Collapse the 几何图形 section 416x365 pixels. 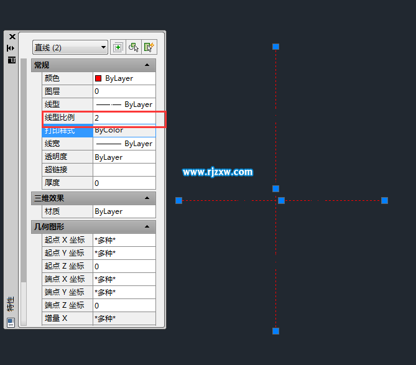tap(147, 226)
